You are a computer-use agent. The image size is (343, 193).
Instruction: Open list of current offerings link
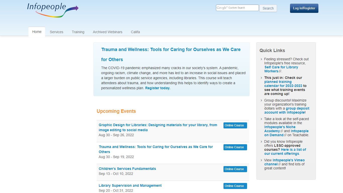(x=285, y=152)
